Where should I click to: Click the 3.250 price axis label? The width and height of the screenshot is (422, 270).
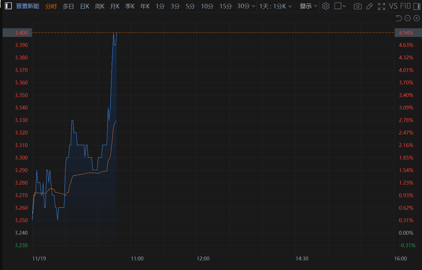[x=21, y=221]
